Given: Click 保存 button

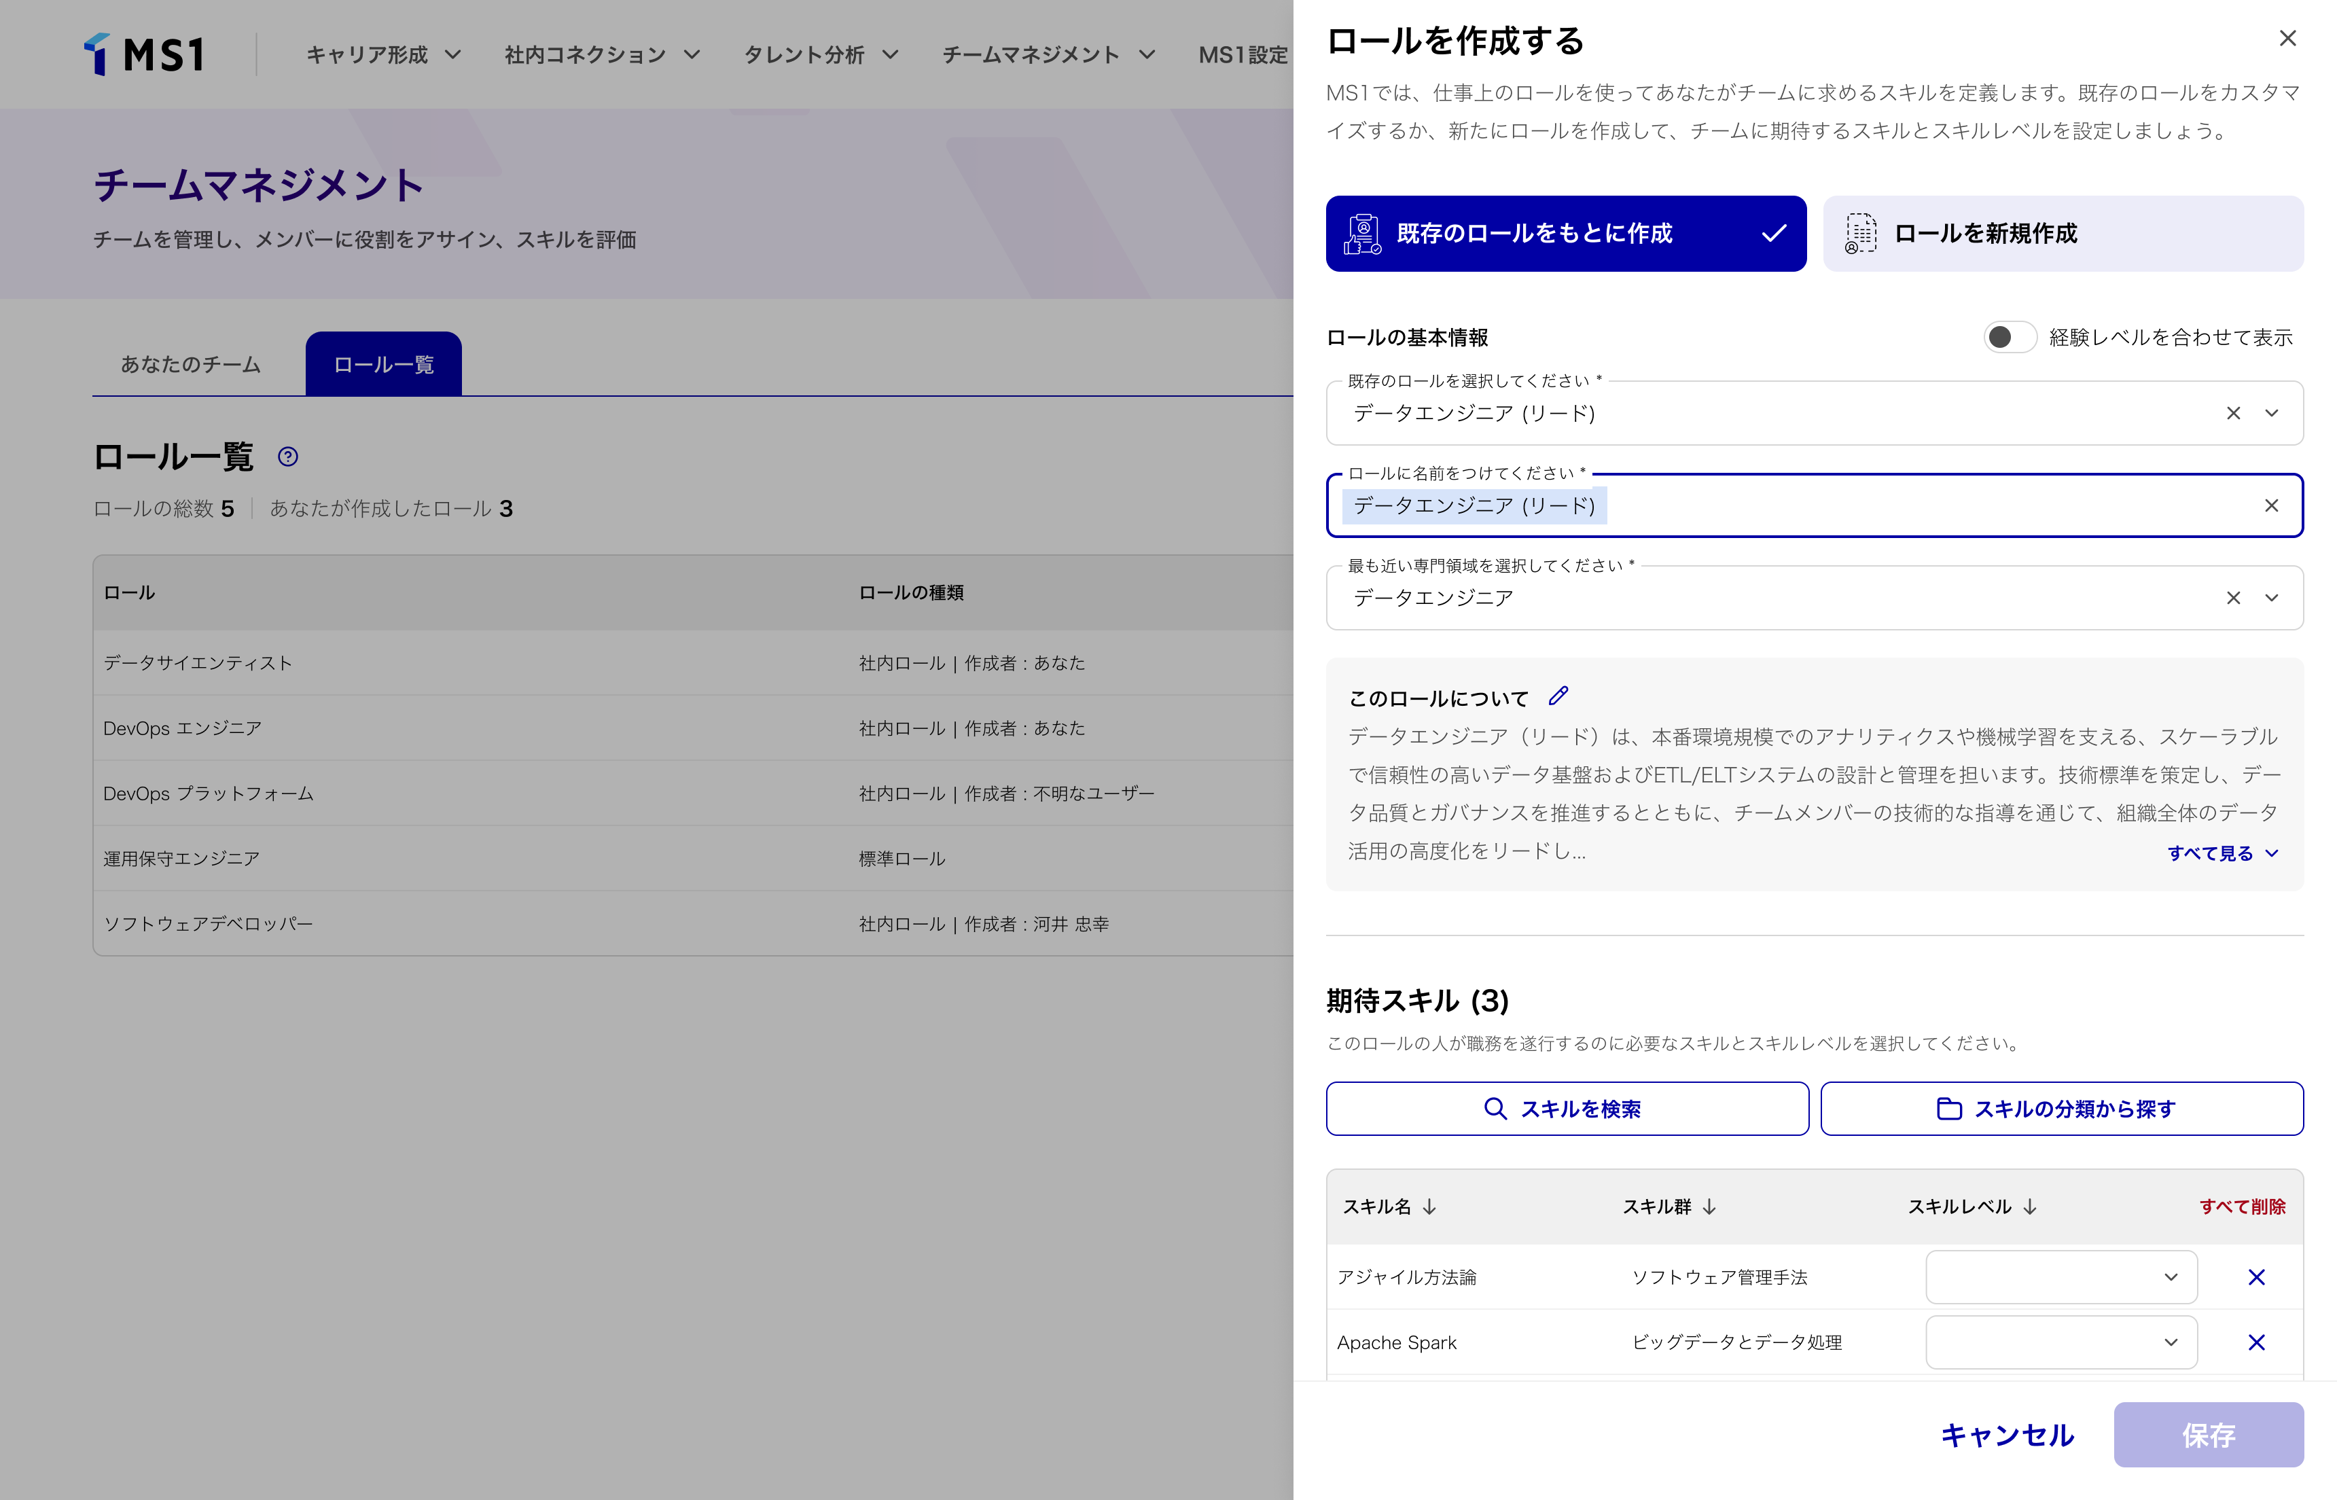Looking at the screenshot, I should coord(2209,1435).
